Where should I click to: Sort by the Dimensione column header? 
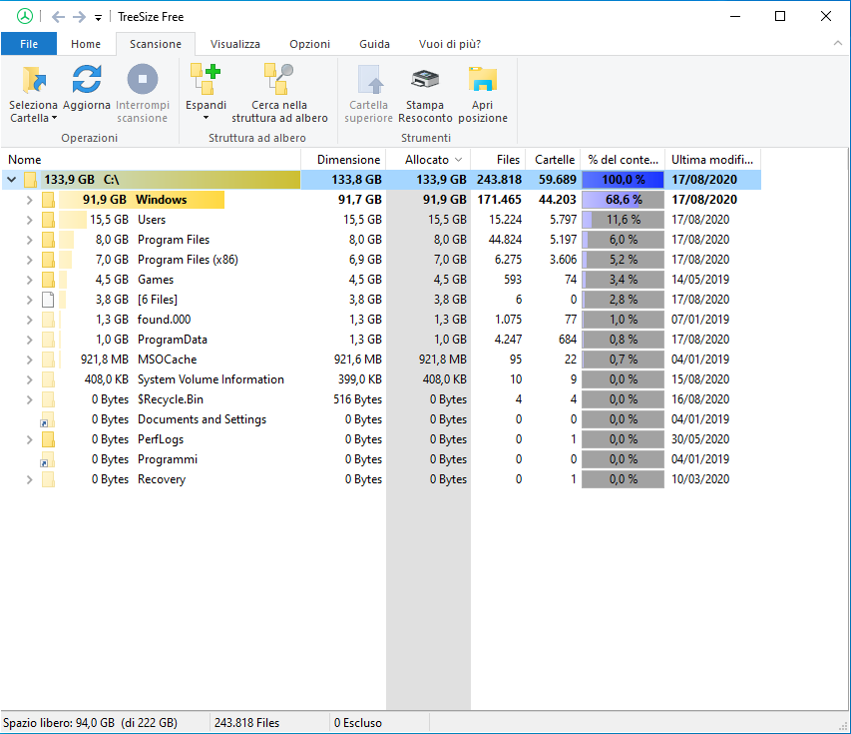343,160
